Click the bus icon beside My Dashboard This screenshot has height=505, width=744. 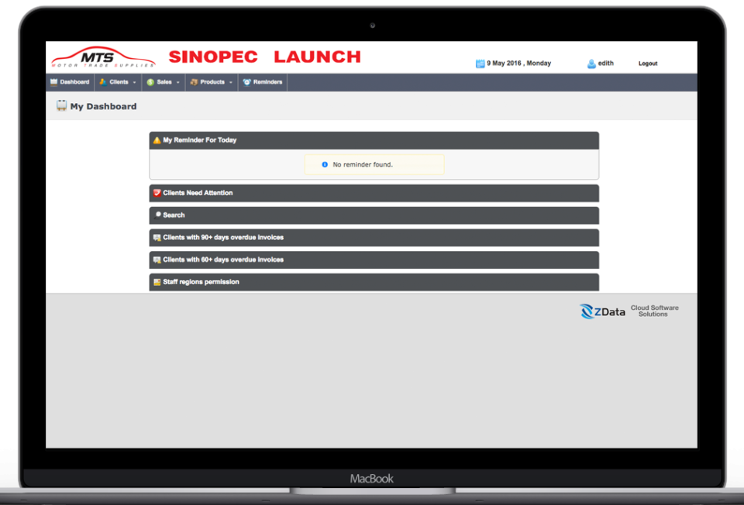coord(61,106)
